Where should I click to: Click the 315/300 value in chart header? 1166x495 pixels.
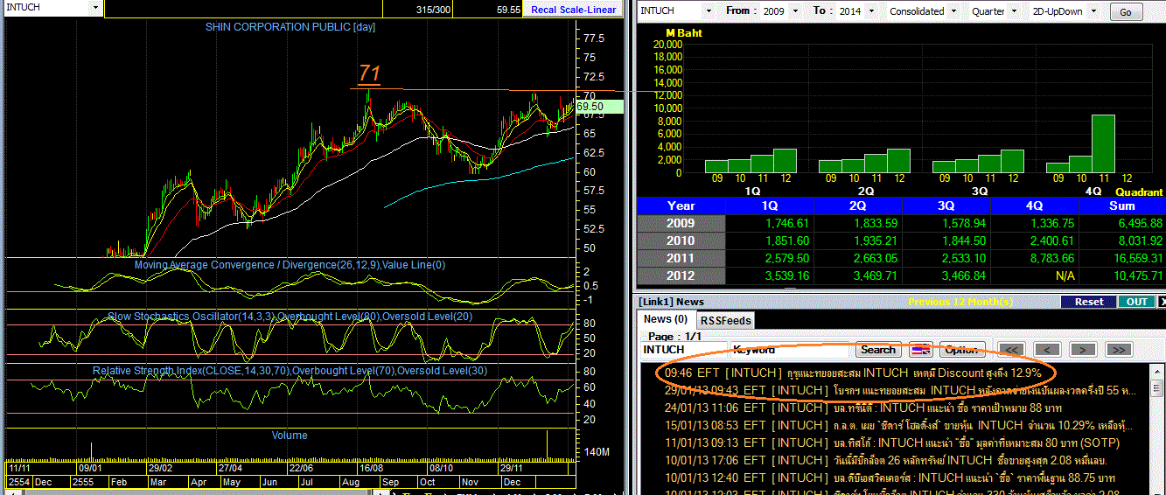coord(434,10)
